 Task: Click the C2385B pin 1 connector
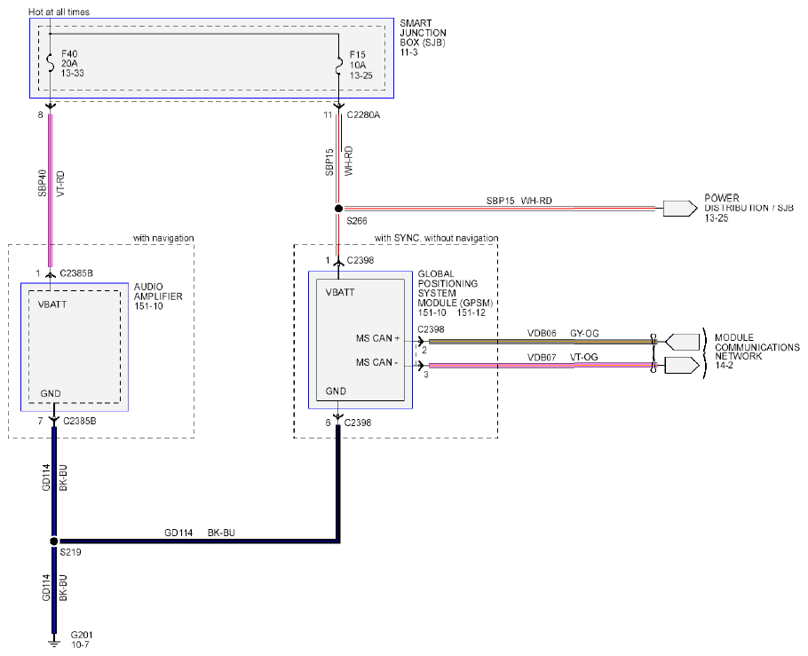click(50, 273)
